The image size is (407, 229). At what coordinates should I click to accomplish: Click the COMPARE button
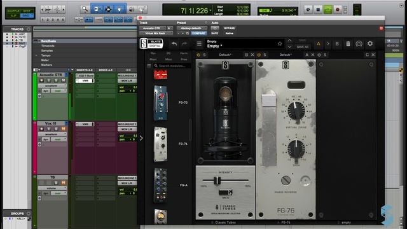coord(198,34)
